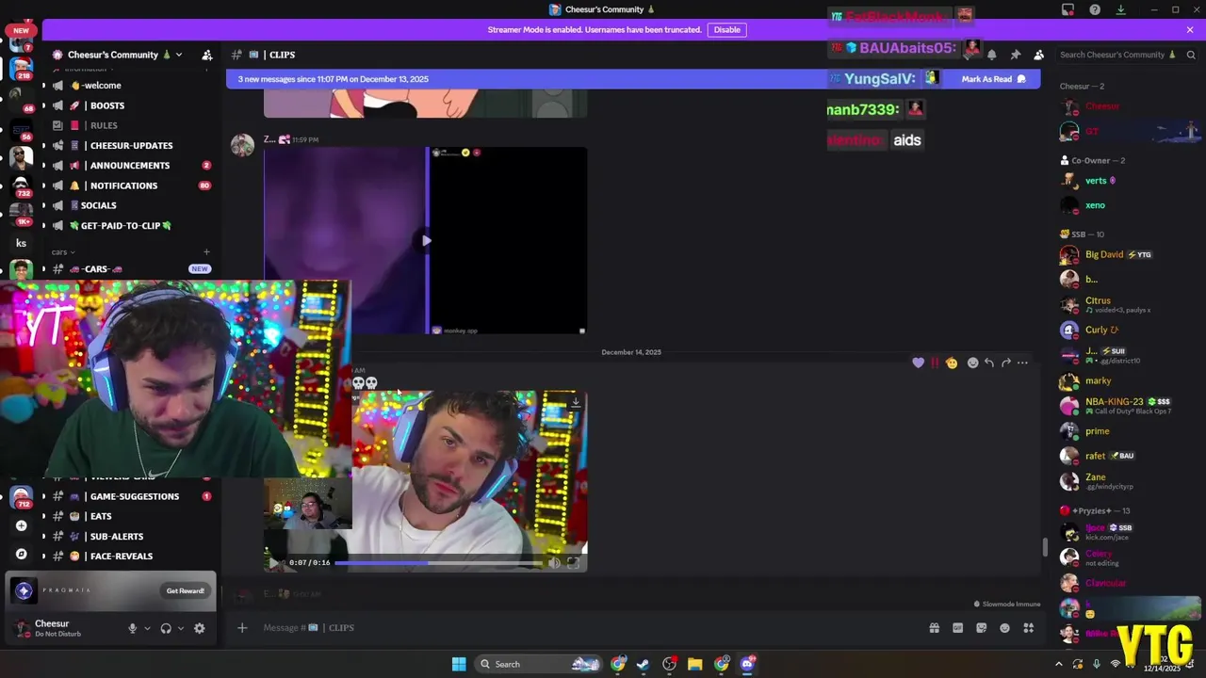Viewport: 1206px width, 678px height.
Task: Toggle the member list icon
Action: point(1038,55)
